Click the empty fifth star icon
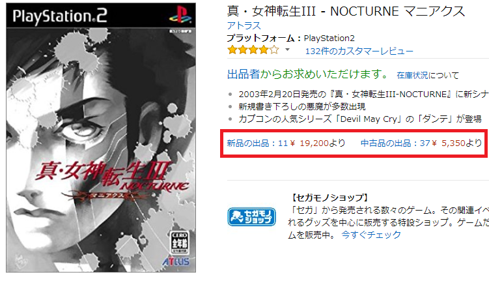 [274, 50]
